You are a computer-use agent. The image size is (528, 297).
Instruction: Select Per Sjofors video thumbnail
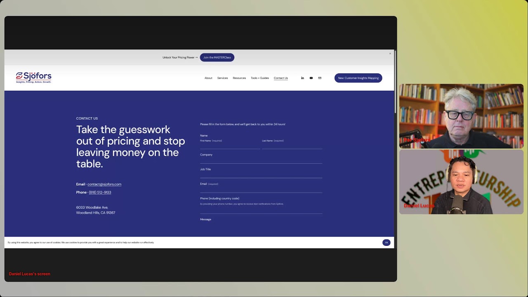tap(461, 116)
